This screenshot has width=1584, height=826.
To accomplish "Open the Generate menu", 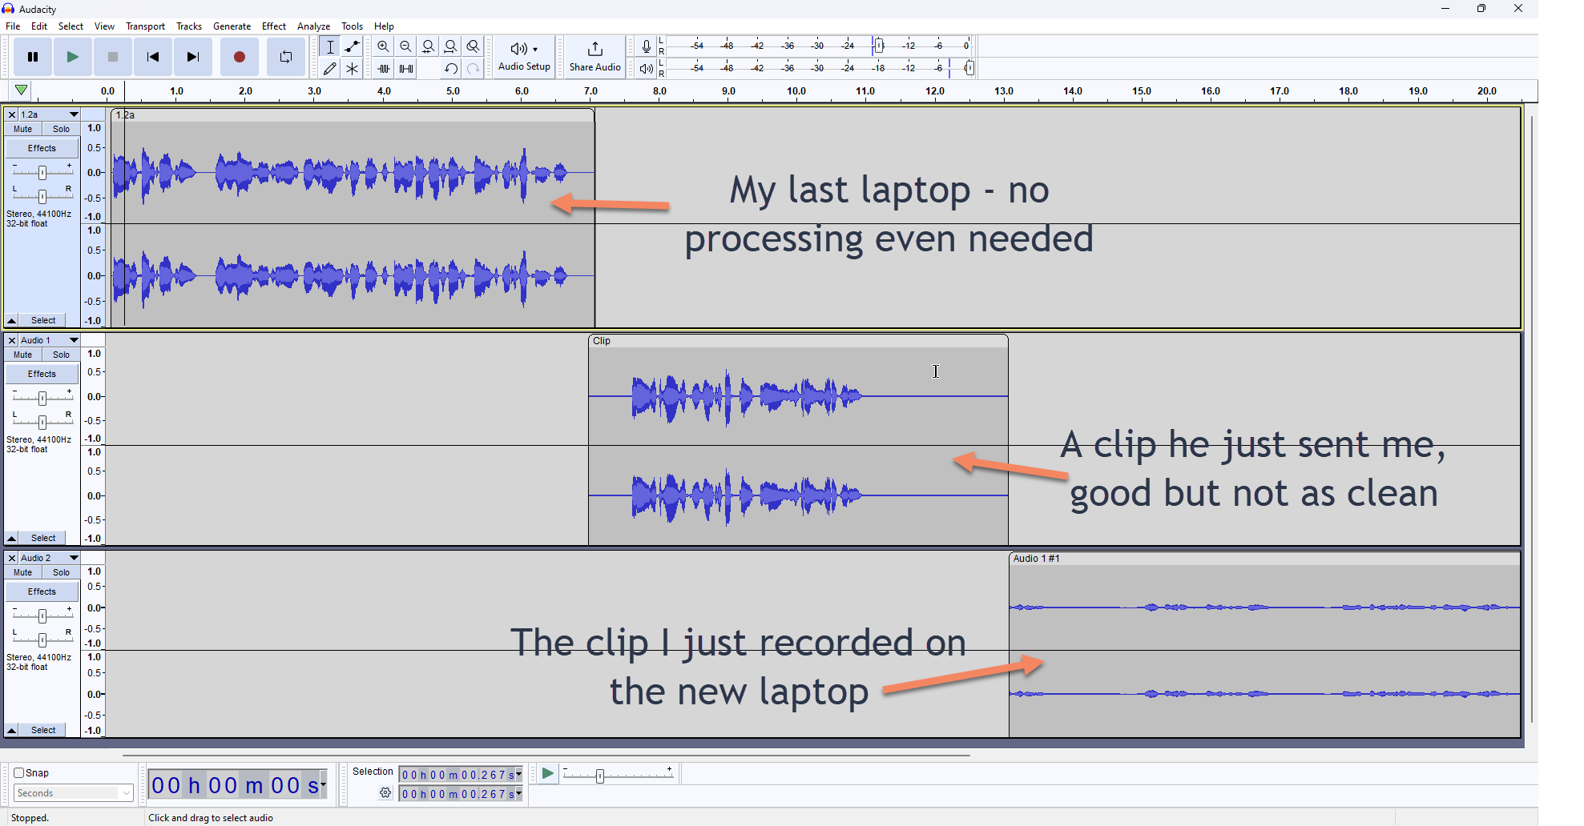I will tap(232, 26).
